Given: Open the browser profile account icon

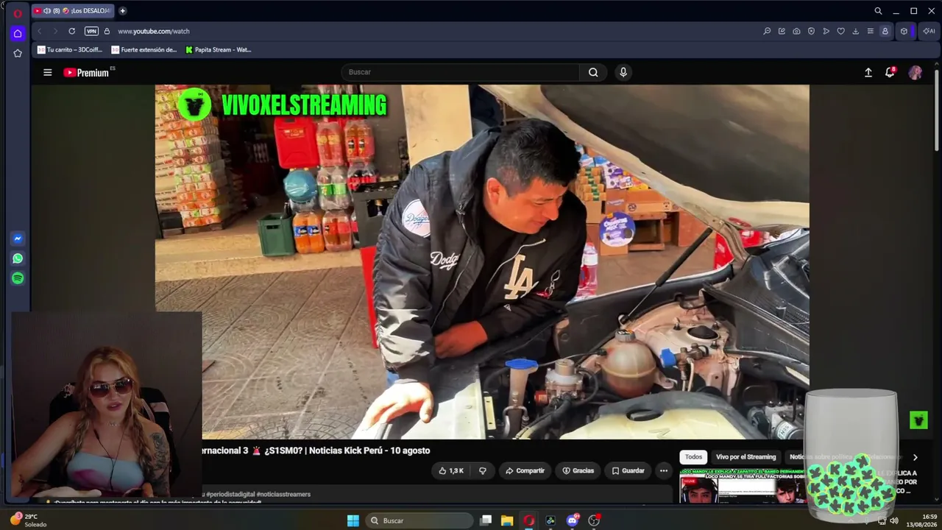Looking at the screenshot, I should (x=885, y=31).
